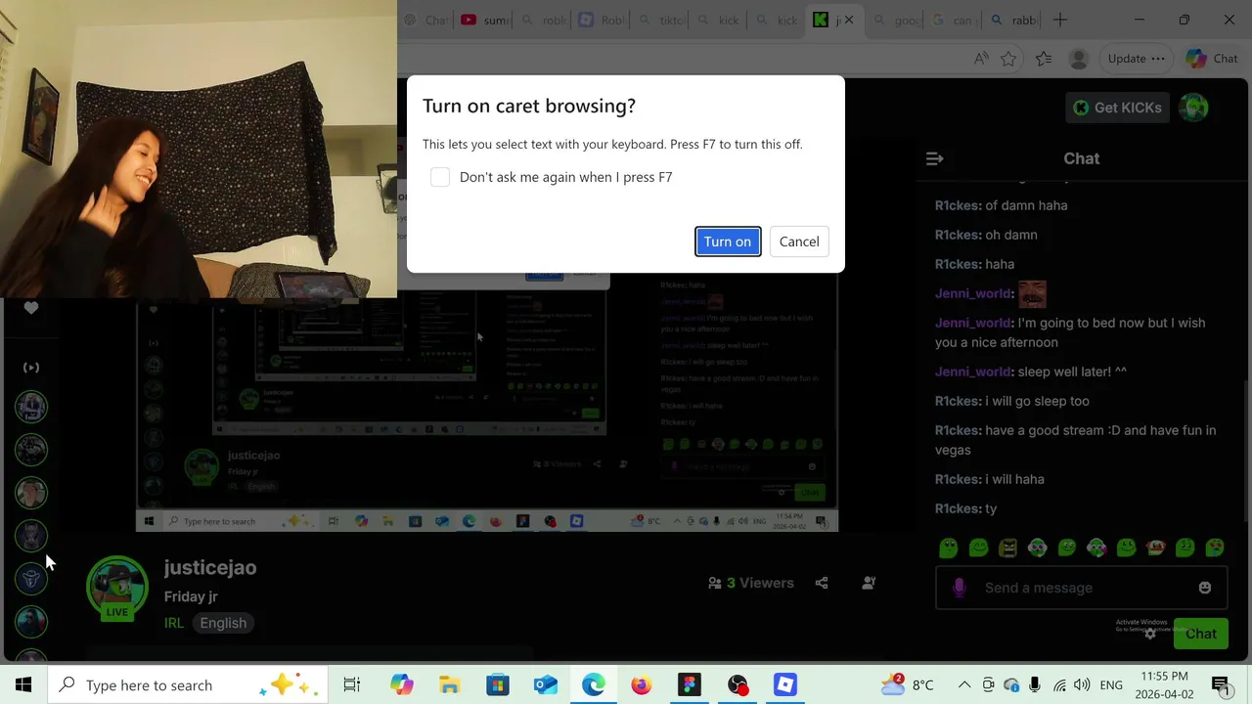1252x704 pixels.
Task: Open File Explorer from the taskbar
Action: 449,685
